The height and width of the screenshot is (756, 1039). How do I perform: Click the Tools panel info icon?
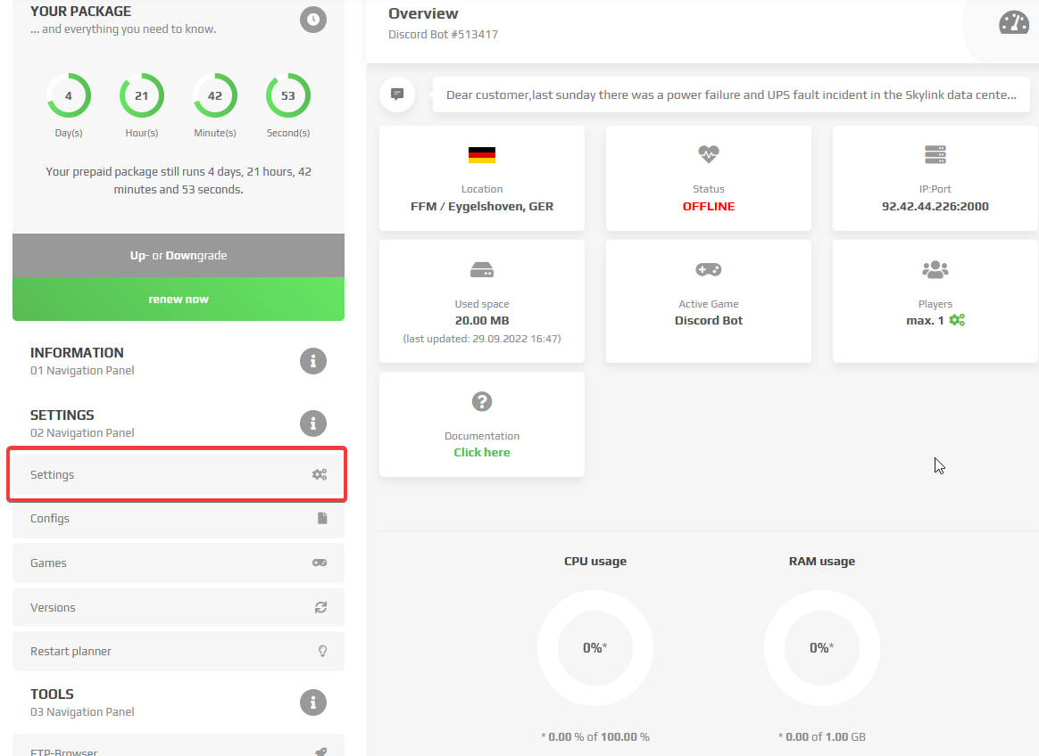[x=312, y=703]
